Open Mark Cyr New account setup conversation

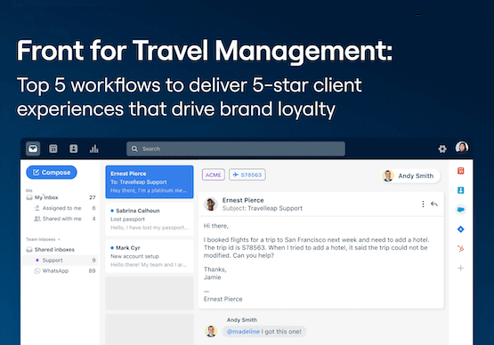150,256
